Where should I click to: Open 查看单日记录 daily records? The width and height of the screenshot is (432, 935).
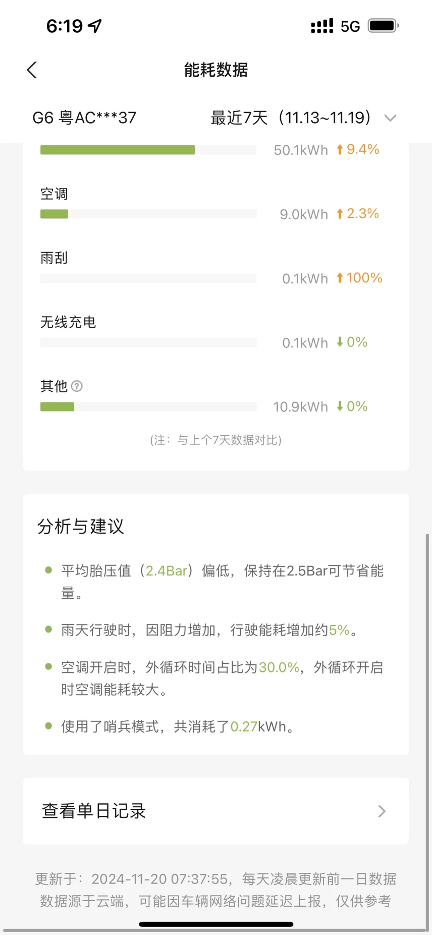pyautogui.click(x=216, y=811)
